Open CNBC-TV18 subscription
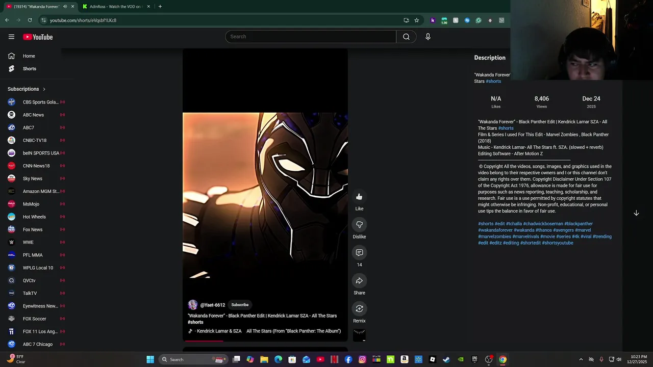 [36, 140]
